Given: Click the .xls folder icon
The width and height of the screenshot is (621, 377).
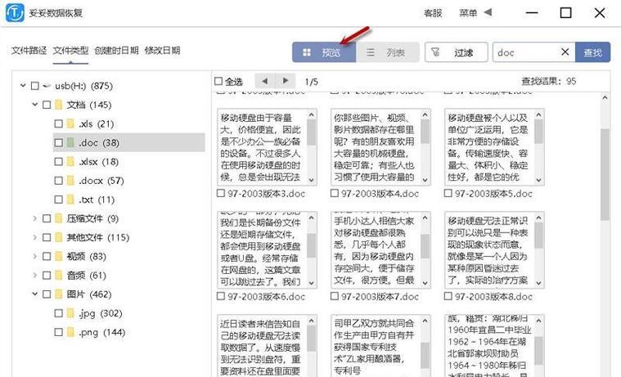Looking at the screenshot, I should (x=70, y=123).
